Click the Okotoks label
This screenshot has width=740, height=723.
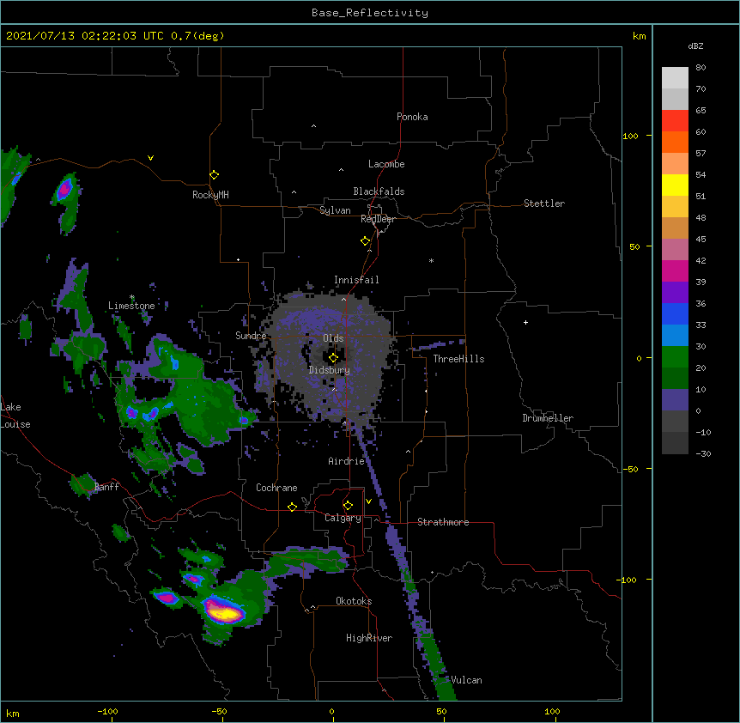pyautogui.click(x=354, y=601)
